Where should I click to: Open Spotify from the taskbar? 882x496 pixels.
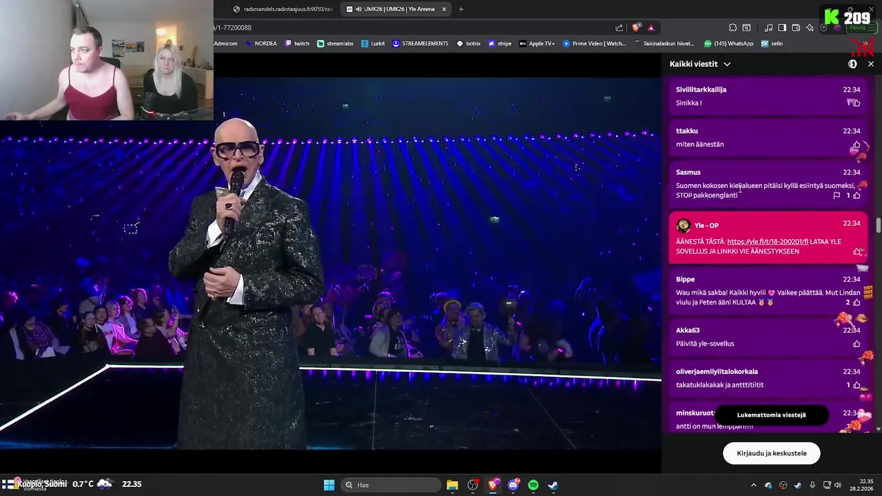[533, 485]
